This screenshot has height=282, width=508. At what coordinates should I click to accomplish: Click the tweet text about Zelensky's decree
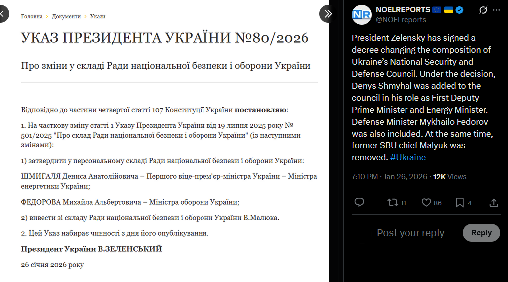click(x=423, y=98)
